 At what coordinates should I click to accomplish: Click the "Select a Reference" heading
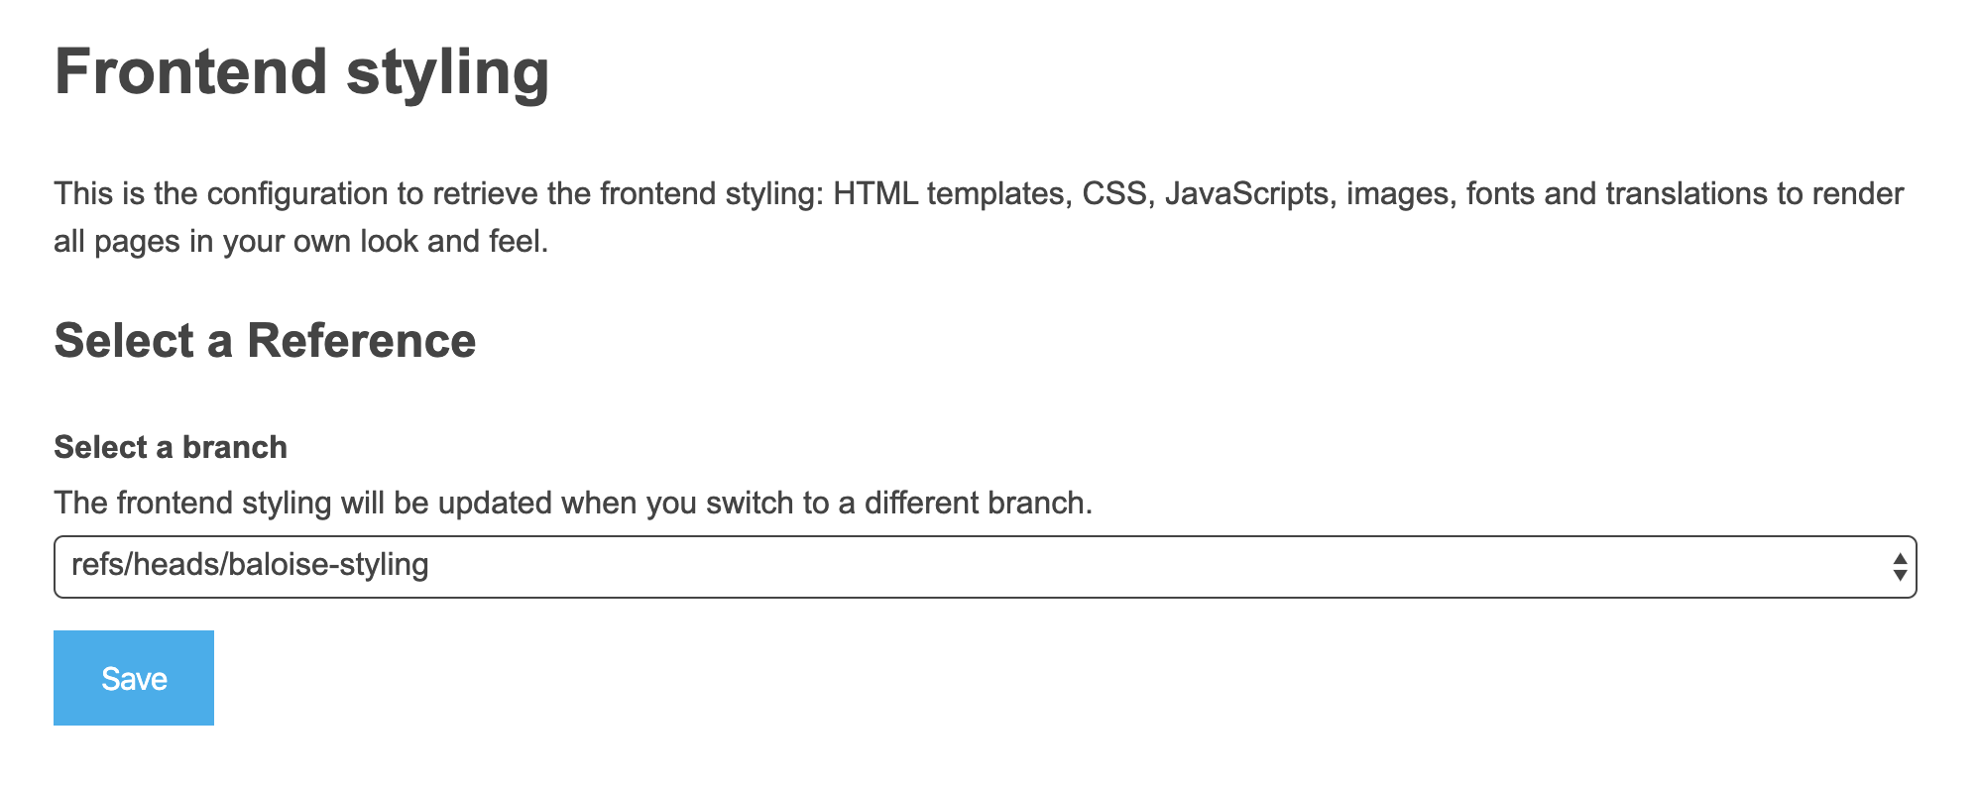[x=265, y=341]
